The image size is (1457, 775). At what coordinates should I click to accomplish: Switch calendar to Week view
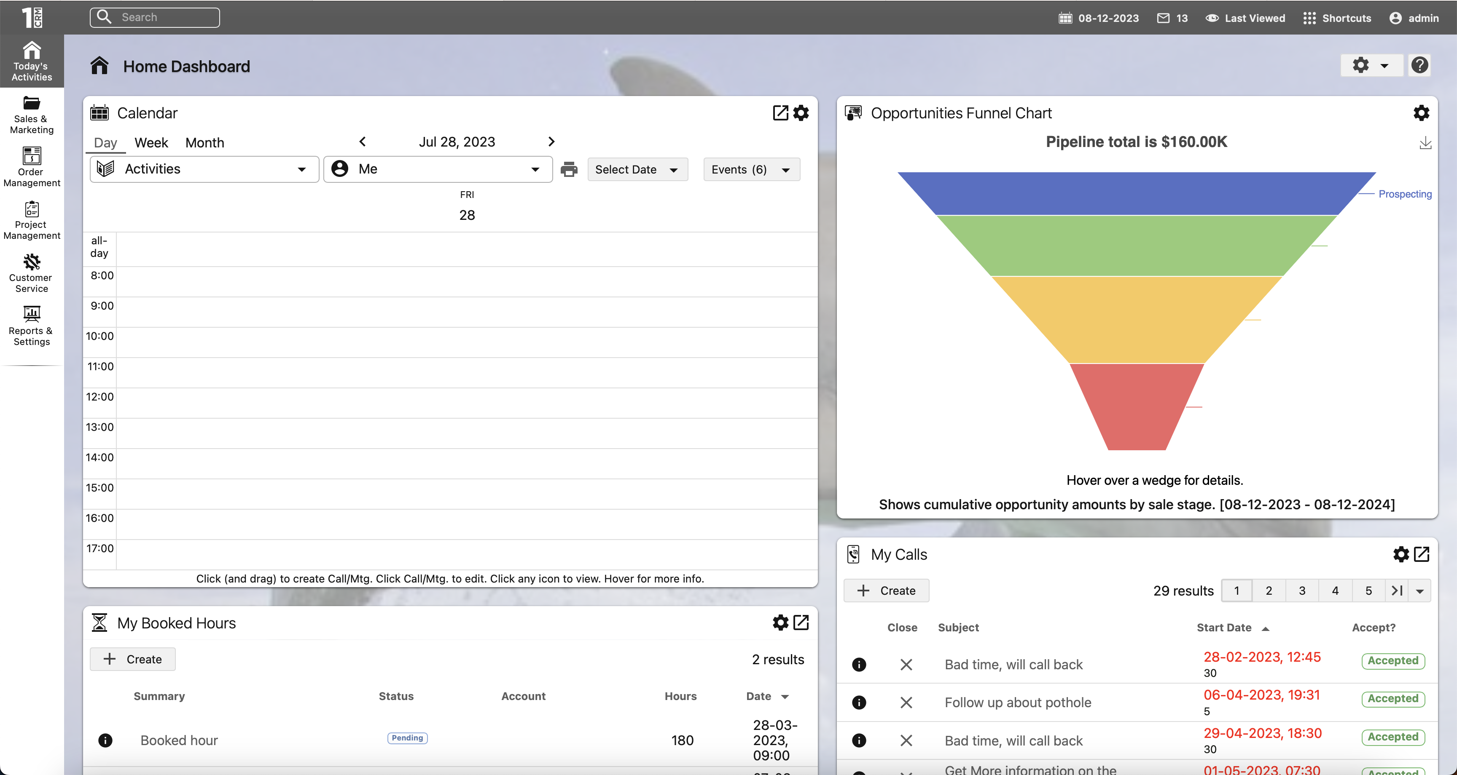[x=151, y=142]
